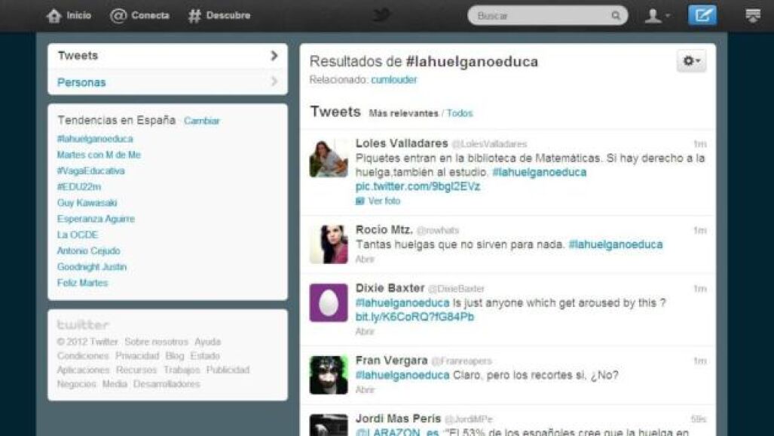This screenshot has width=774, height=436.
Task: Click Cambiar next to Tendencias en España
Action: click(x=201, y=121)
